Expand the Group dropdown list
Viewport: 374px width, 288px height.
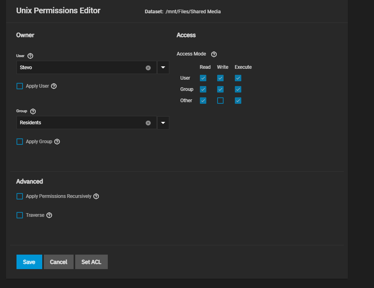point(163,123)
